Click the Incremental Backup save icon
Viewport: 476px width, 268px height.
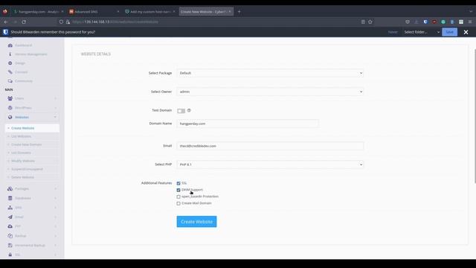click(x=10, y=245)
